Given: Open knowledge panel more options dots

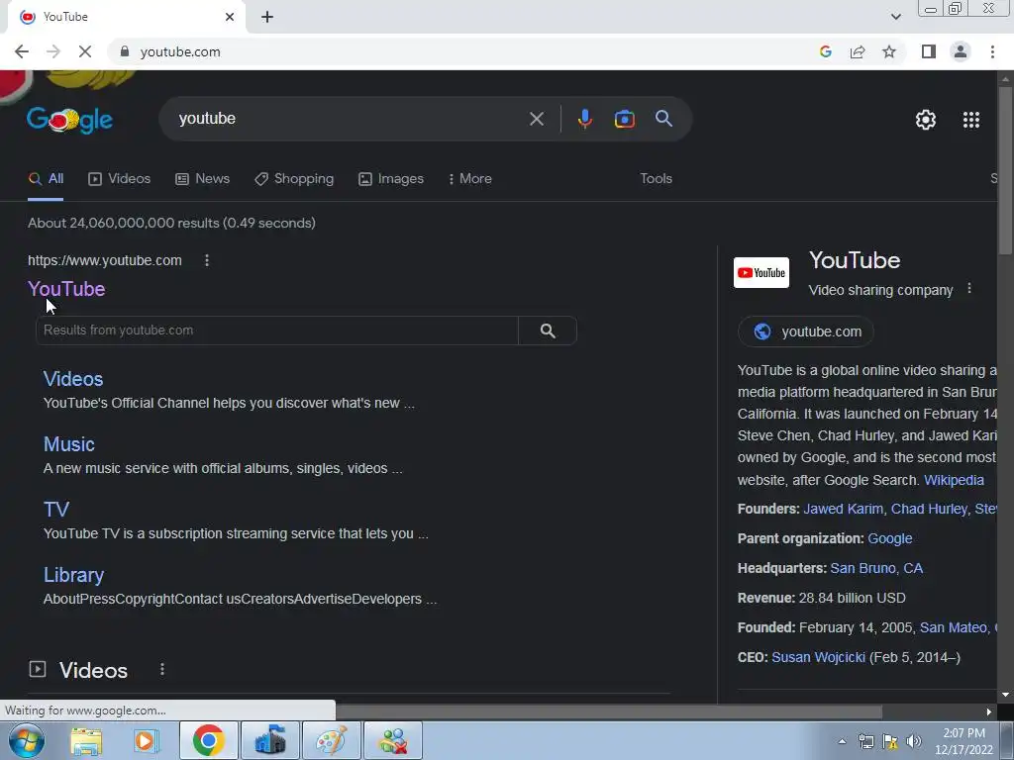Looking at the screenshot, I should coord(968,288).
